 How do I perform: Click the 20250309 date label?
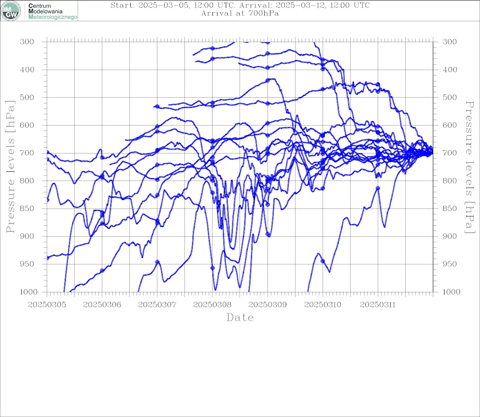(x=268, y=305)
